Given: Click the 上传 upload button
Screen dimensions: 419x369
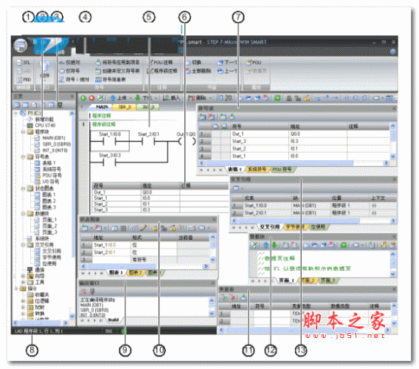Looking at the screenshot, I should [x=118, y=98].
